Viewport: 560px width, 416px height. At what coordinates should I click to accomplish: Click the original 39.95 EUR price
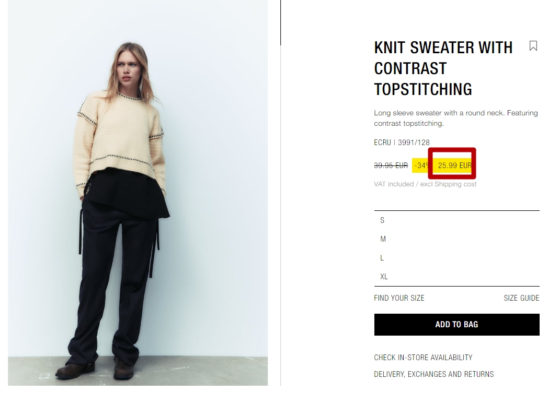coord(391,165)
